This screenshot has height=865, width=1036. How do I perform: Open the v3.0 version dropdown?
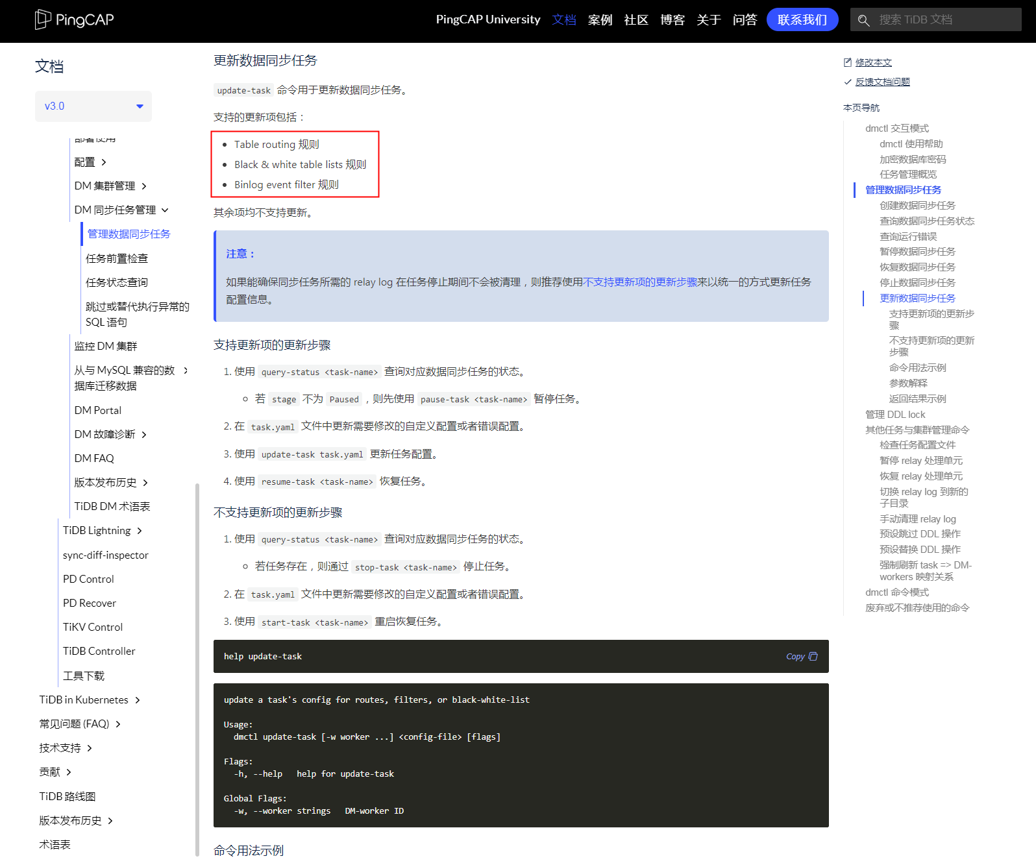pos(93,106)
